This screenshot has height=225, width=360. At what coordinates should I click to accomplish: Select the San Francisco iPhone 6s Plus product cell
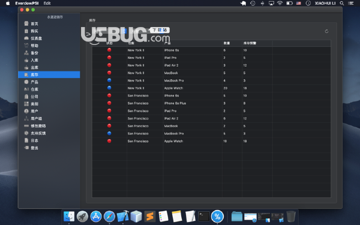[x=175, y=103]
